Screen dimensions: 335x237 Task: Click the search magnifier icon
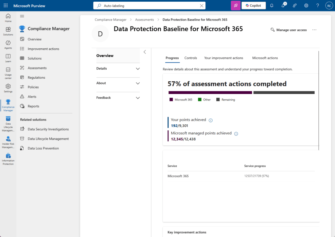pos(99,6)
